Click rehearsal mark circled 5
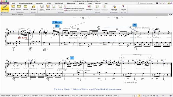This screenshot has height=97, width=173. click(131, 27)
